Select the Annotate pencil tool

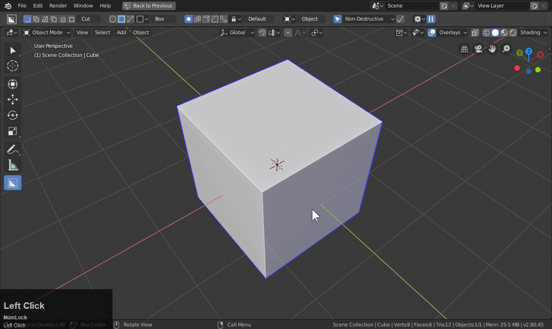pos(13,150)
